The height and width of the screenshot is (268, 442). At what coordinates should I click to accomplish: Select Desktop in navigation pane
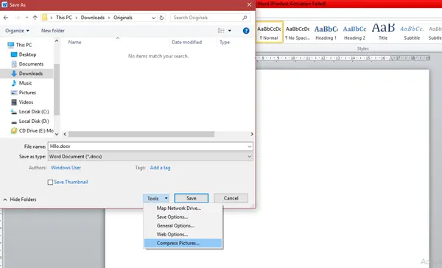tap(27, 54)
